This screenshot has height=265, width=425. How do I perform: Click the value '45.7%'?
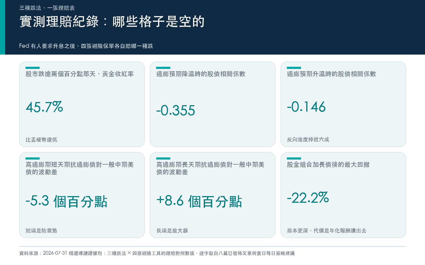(x=44, y=107)
